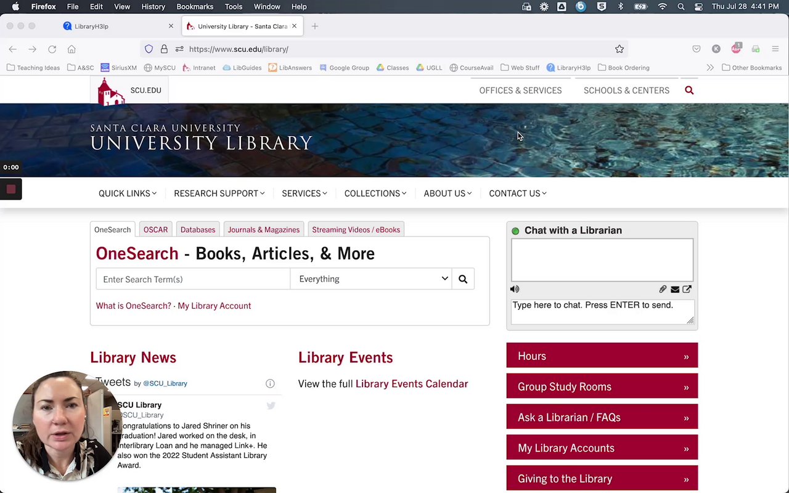Click the Twitter bird icon on tweet
Screen dimensions: 789x493
271,405
